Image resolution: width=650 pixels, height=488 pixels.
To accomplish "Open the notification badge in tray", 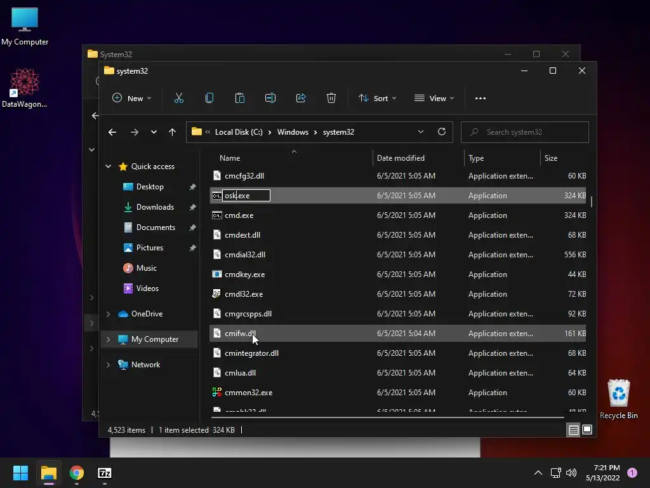I will pyautogui.click(x=632, y=473).
